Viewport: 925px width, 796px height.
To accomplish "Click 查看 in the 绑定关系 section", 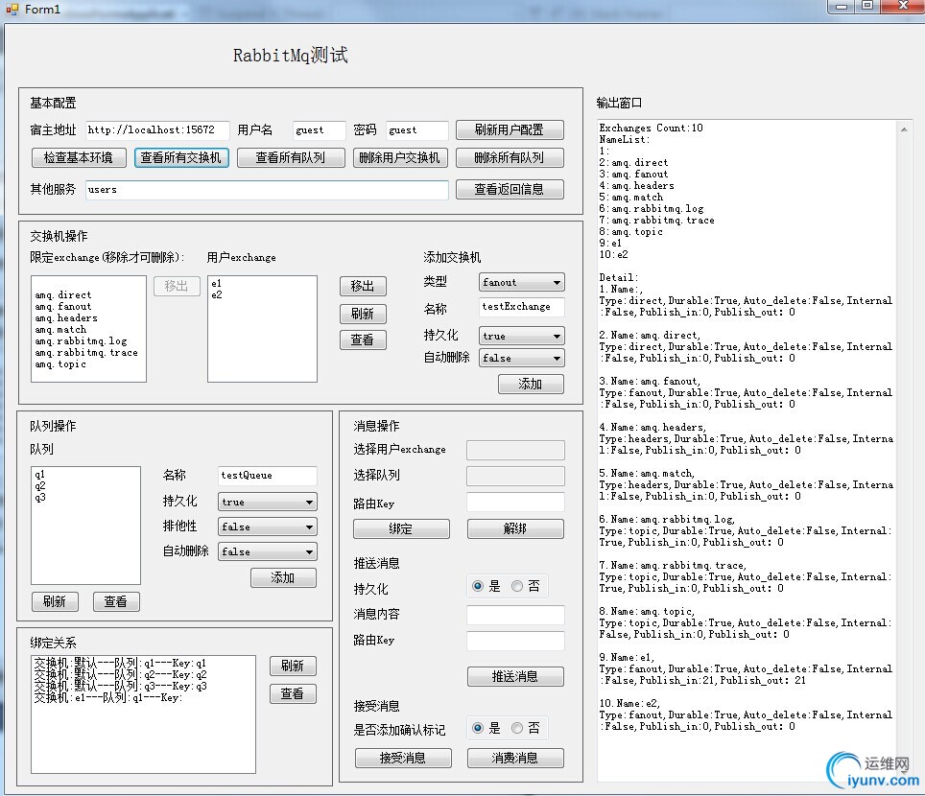I will pyautogui.click(x=293, y=693).
